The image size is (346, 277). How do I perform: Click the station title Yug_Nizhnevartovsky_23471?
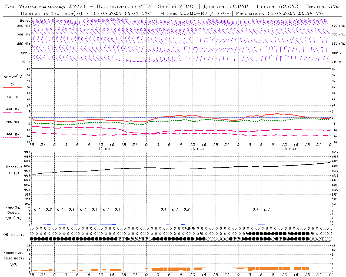pyautogui.click(x=45, y=6)
